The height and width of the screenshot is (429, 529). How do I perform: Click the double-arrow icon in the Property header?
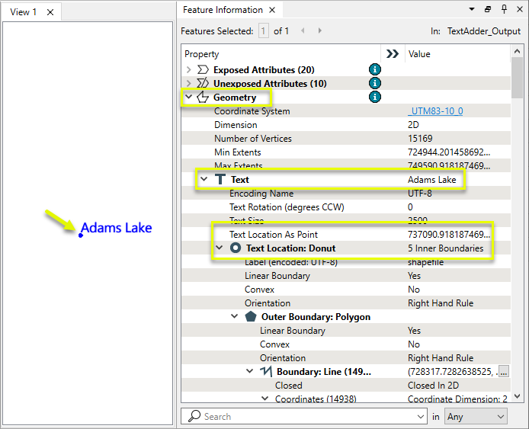coord(393,54)
